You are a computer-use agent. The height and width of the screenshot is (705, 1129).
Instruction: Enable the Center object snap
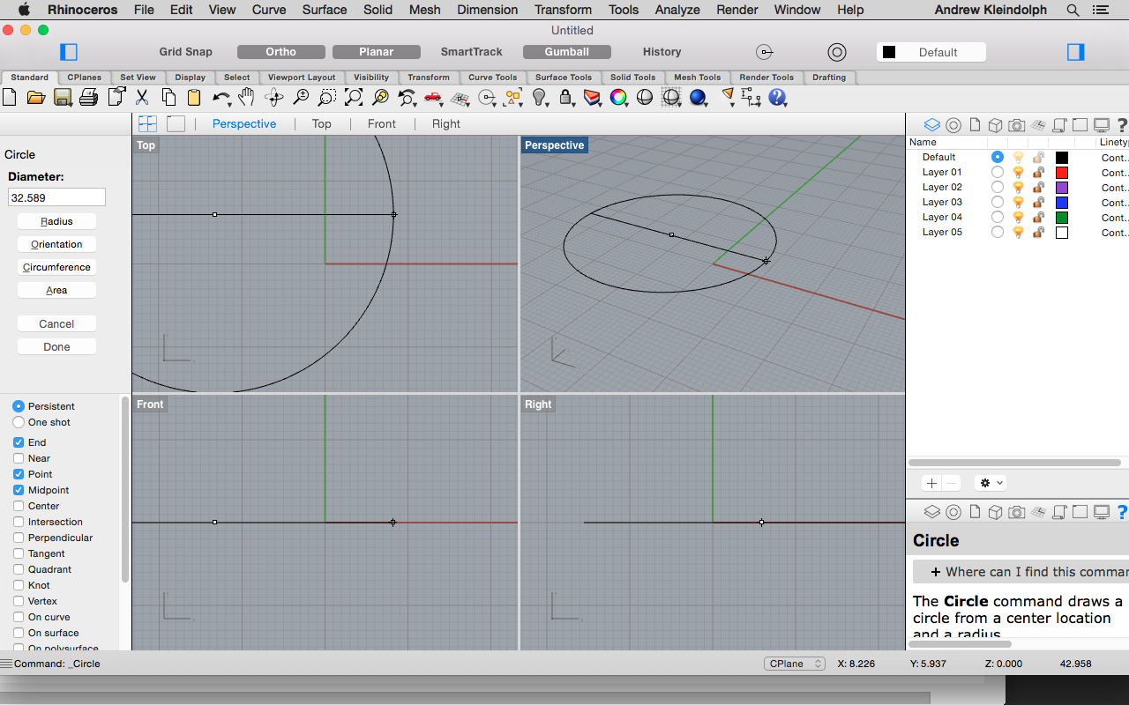click(x=19, y=506)
